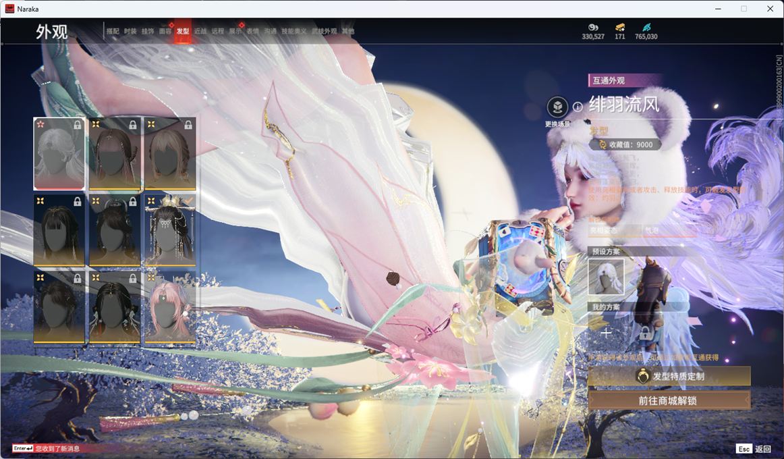Switch to the 时装 tab
This screenshot has width=784, height=459.
[130, 31]
